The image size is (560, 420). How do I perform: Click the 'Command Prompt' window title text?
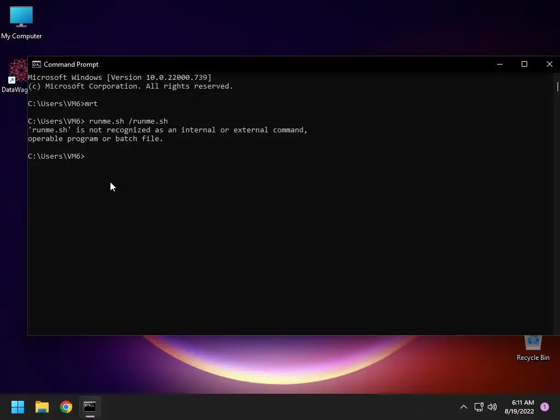pyautogui.click(x=71, y=65)
